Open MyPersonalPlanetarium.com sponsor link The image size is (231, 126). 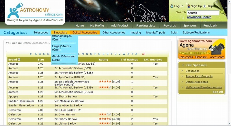(204, 87)
